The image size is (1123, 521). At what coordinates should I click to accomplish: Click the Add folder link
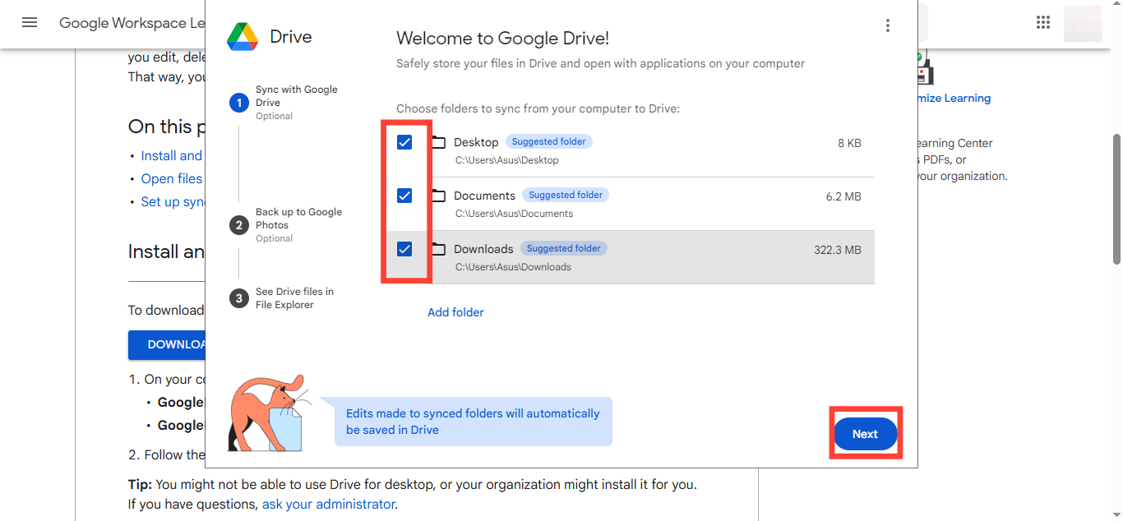point(455,312)
